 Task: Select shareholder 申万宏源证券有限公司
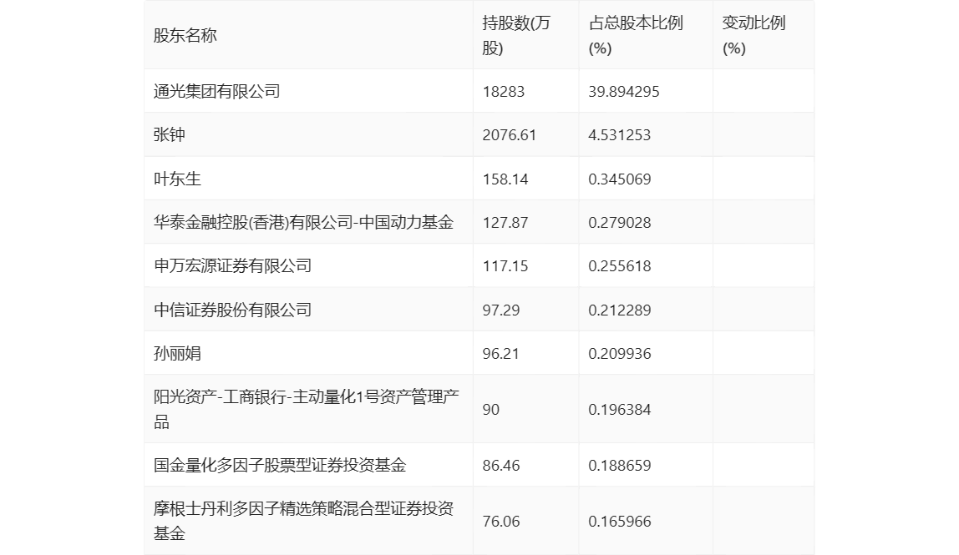point(232,265)
